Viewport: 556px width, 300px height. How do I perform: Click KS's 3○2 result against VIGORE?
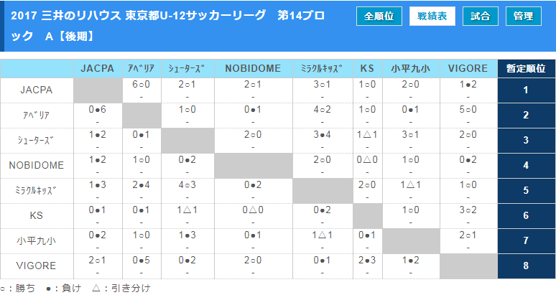[468, 210]
